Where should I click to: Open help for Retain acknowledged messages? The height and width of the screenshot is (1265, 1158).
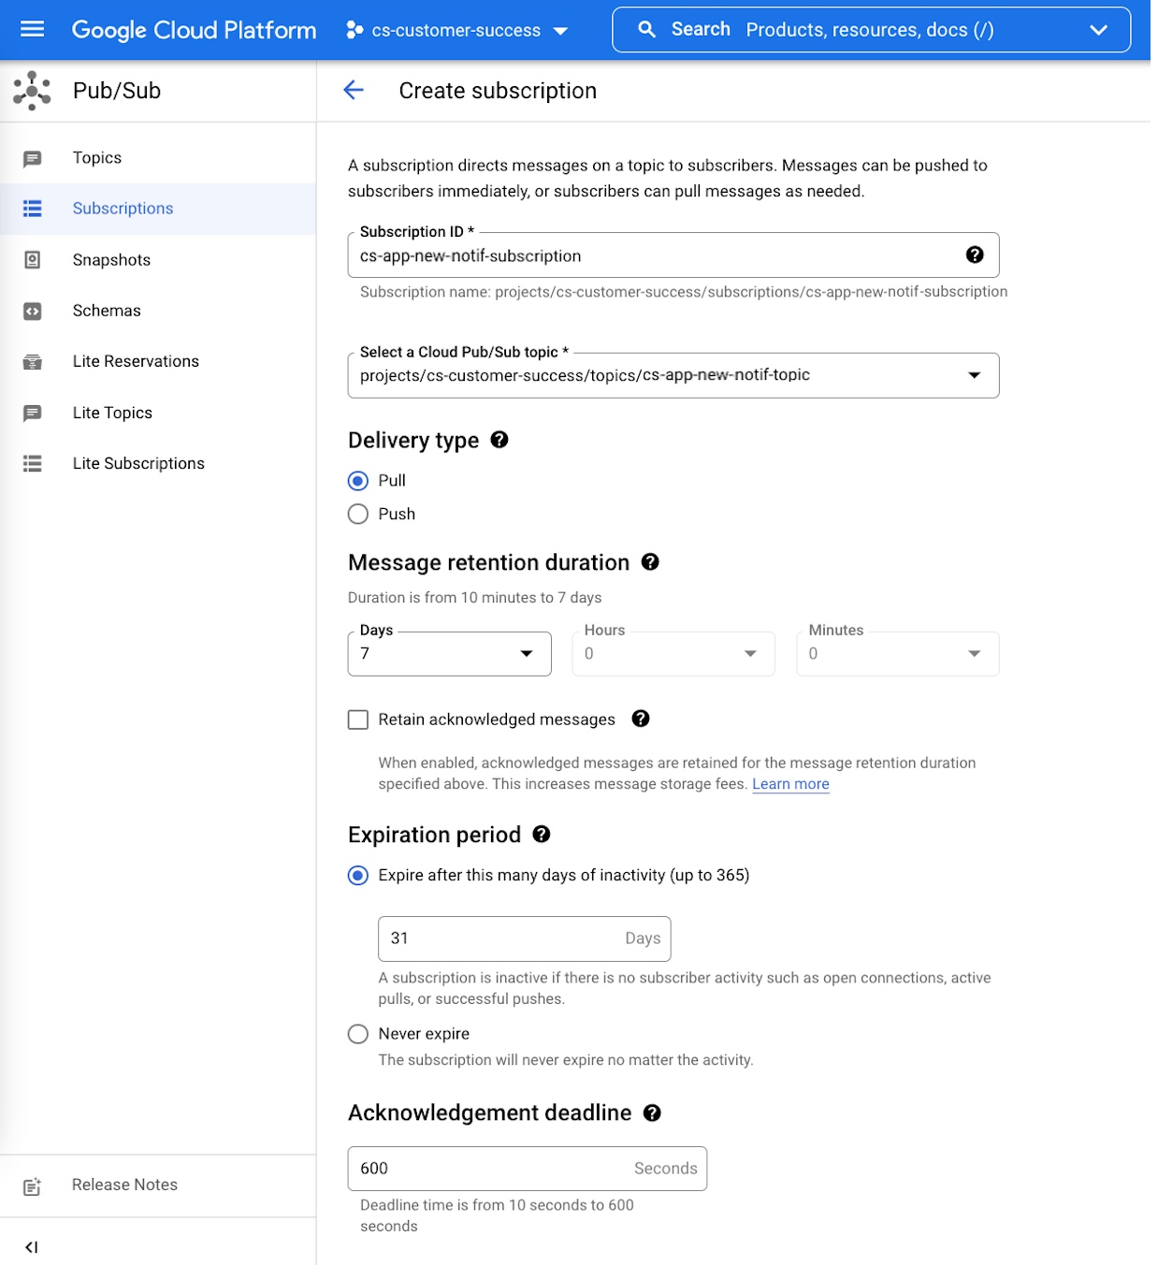click(641, 719)
